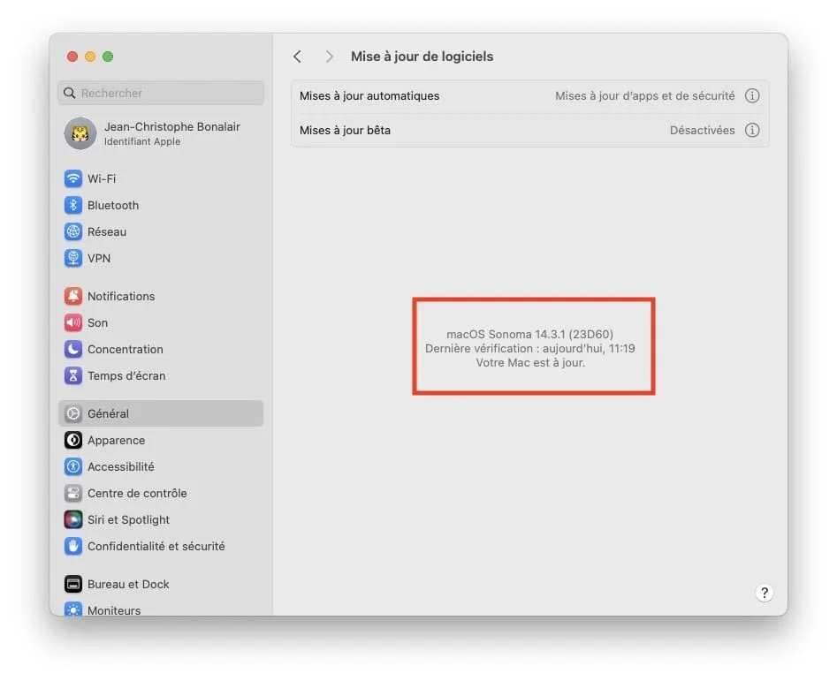Open the Son speaker icon
837x681 pixels.
click(x=73, y=322)
